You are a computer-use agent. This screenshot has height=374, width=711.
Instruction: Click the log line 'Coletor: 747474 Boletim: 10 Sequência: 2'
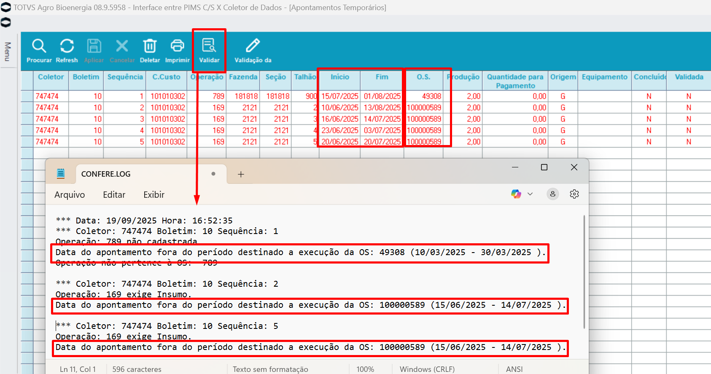(167, 284)
